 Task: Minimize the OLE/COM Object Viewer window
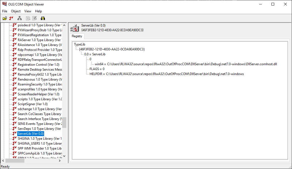(x=260, y=4)
